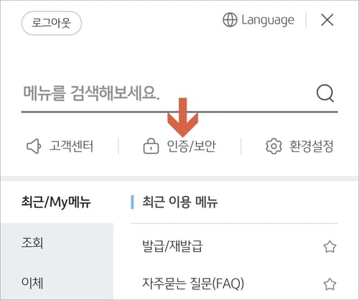
Task: Open 환경설정 settings
Action: 299,146
